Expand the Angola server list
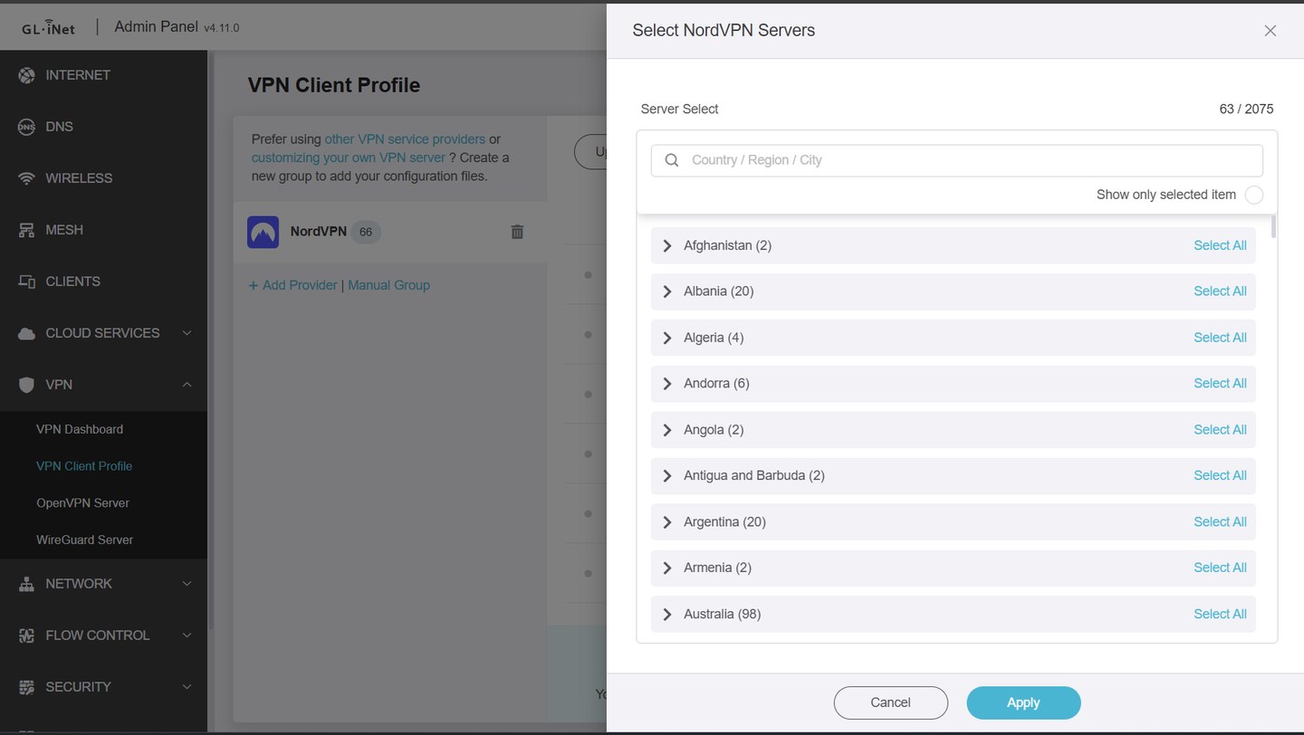1304x735 pixels. coord(667,430)
